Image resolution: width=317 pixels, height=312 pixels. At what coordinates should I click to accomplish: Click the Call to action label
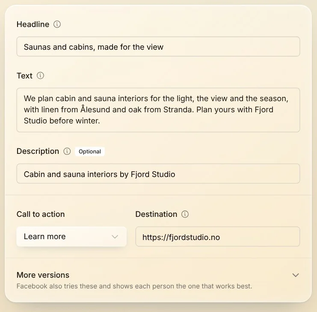41,214
